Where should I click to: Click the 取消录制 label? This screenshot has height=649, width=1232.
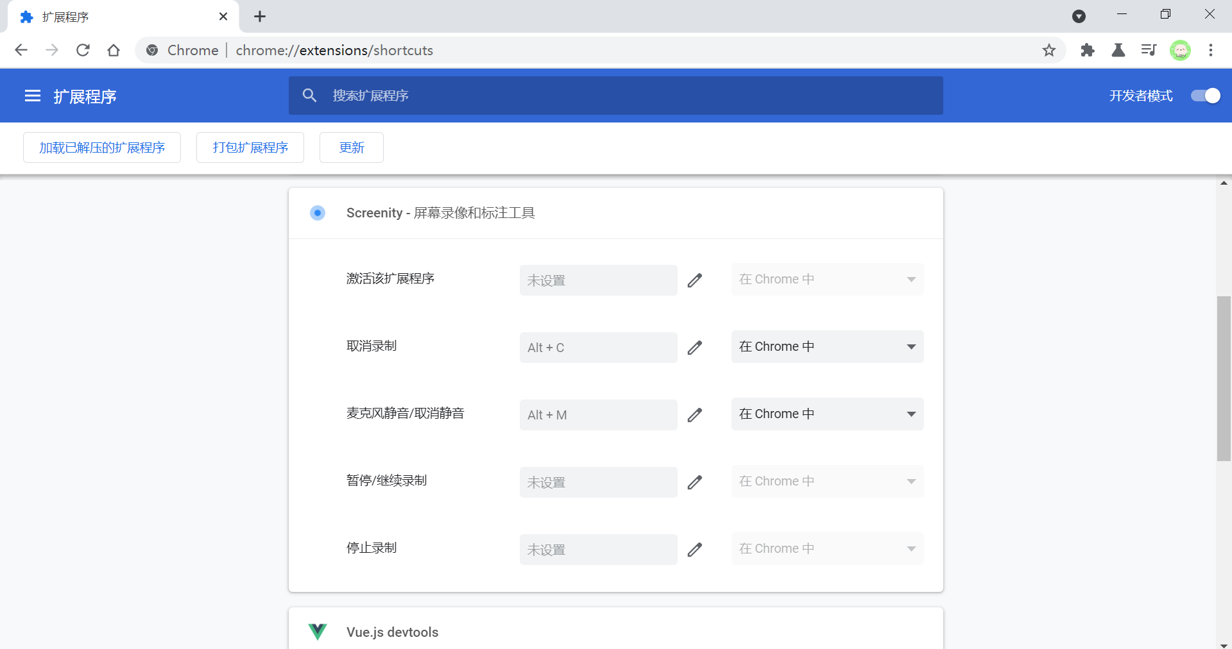372,346
